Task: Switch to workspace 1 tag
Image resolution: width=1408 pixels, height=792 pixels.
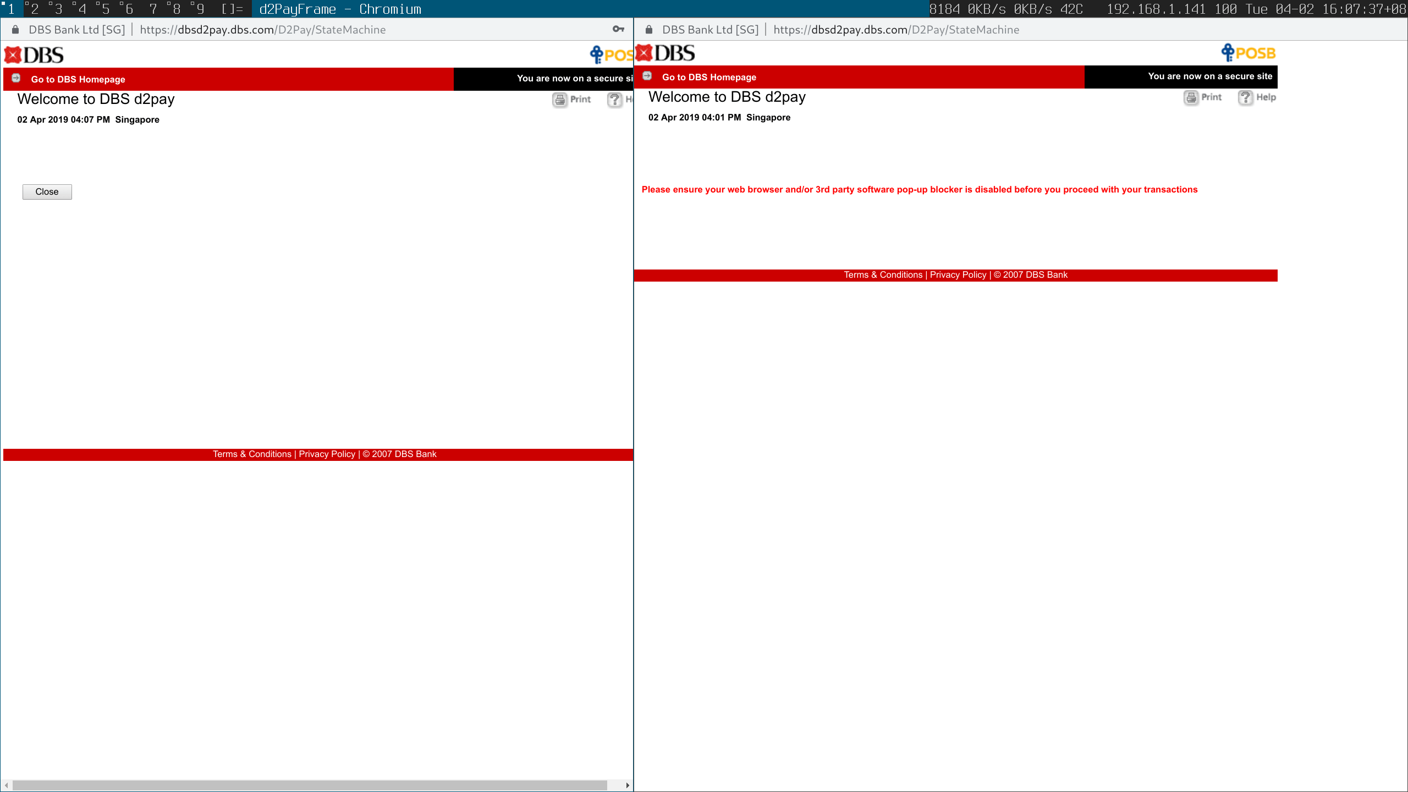Action: (x=11, y=9)
